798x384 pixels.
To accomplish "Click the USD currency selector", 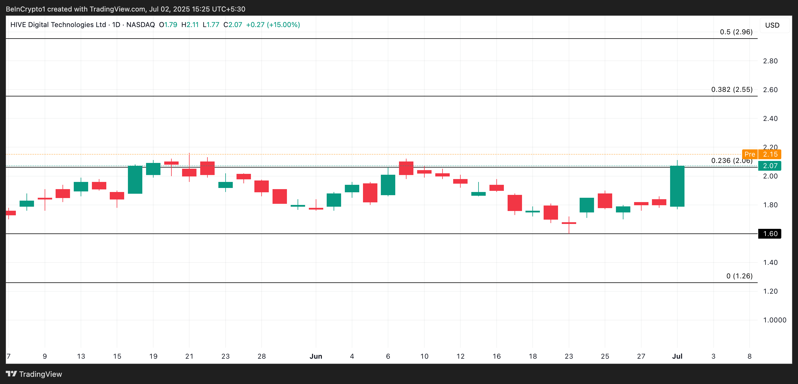I will pyautogui.click(x=772, y=25).
